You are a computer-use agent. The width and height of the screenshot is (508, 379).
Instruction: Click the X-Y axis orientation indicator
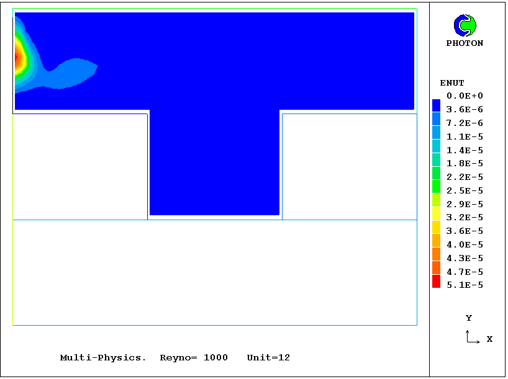472,337
